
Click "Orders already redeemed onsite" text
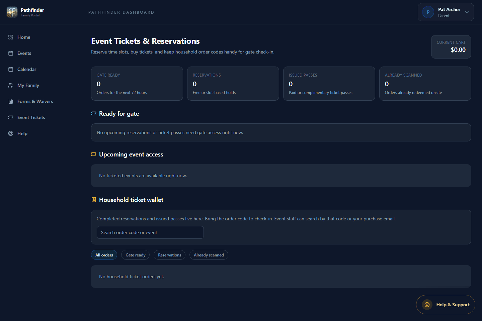coord(413,93)
